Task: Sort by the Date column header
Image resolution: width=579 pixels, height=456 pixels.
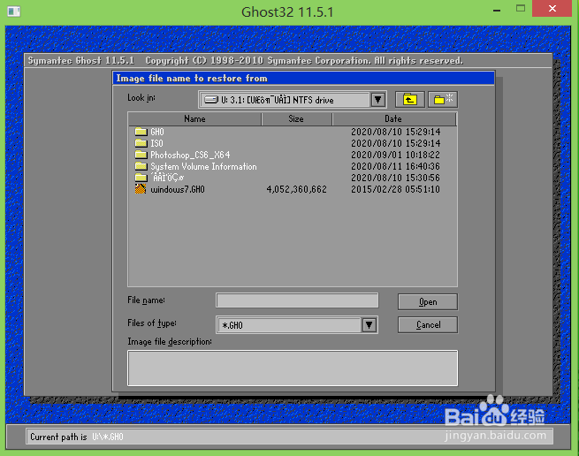Action: coord(394,119)
